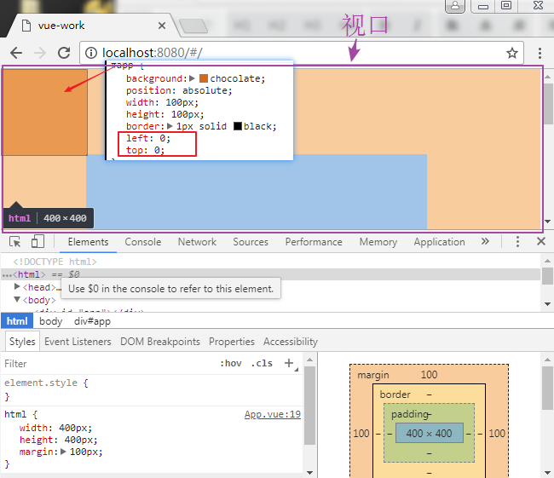Open the App.vue:19 source link

click(273, 414)
